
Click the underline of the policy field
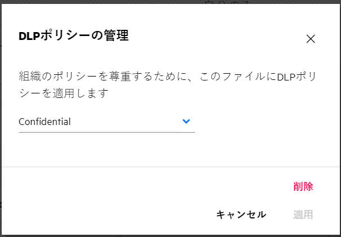pos(107,132)
